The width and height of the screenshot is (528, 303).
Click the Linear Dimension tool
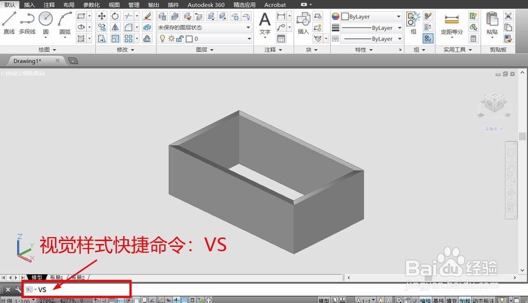(281, 16)
